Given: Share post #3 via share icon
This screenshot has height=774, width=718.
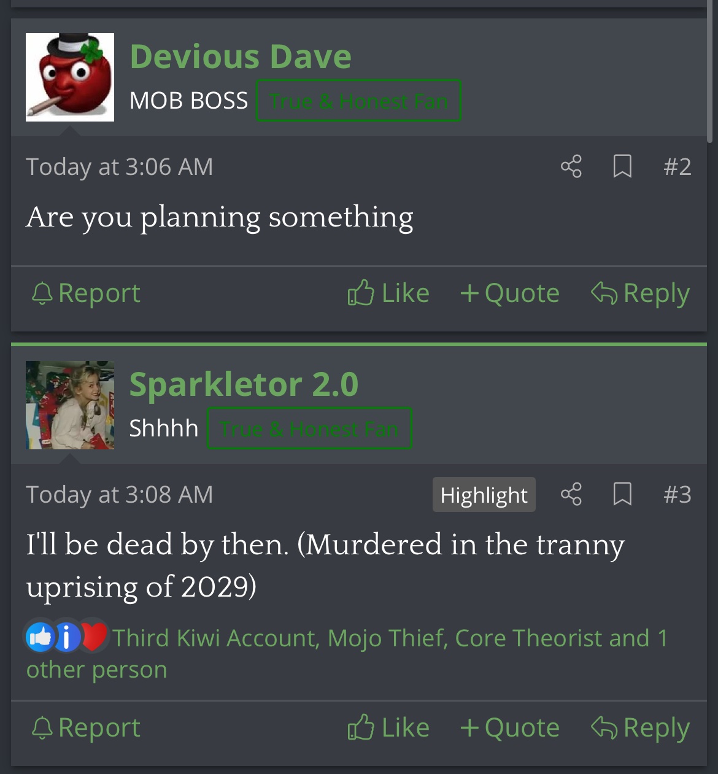Looking at the screenshot, I should (x=571, y=494).
